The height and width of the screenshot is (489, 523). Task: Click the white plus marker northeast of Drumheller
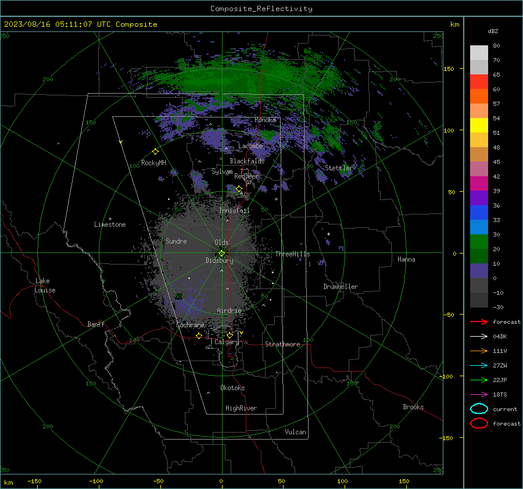328,234
